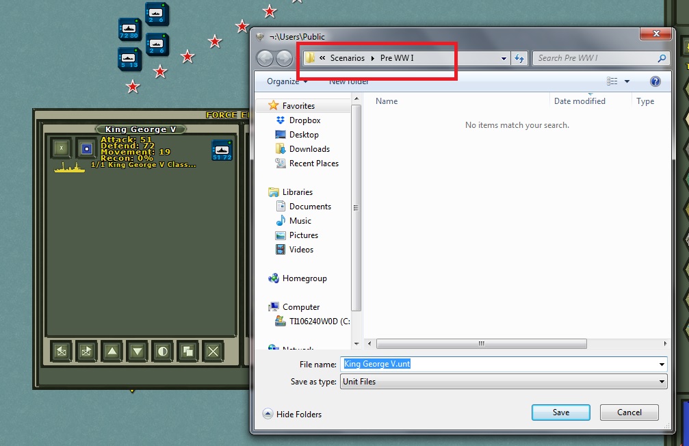Expand the double-chevron breadcrumb overflow

point(322,58)
